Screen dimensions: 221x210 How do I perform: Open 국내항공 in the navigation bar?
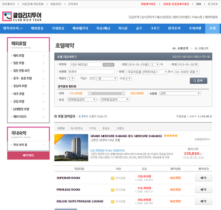coord(58,28)
